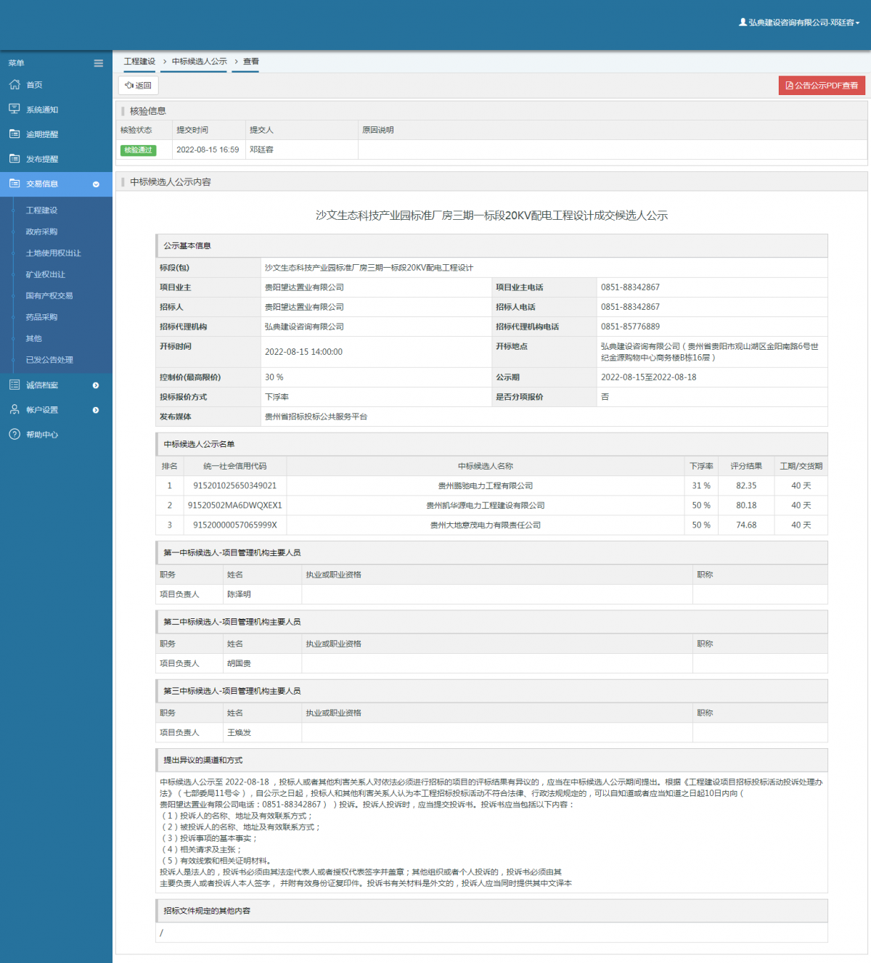
Task: Click 逾期提醒 sidebar icon
Action: (15, 134)
